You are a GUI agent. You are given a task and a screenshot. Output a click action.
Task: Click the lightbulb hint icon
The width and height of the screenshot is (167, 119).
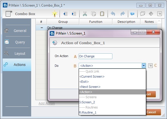[x=55, y=14]
